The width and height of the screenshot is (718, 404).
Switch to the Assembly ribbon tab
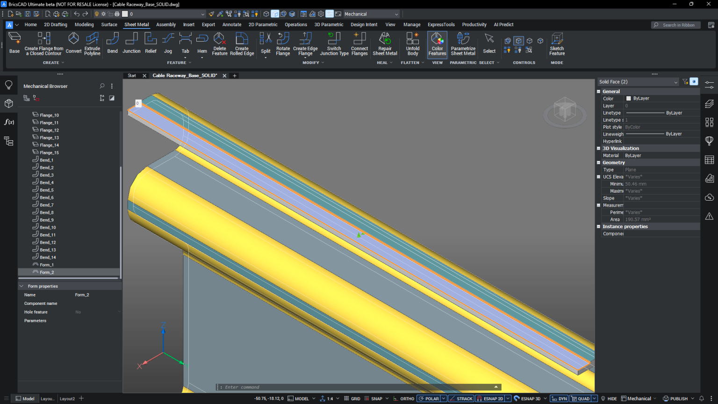166,24
